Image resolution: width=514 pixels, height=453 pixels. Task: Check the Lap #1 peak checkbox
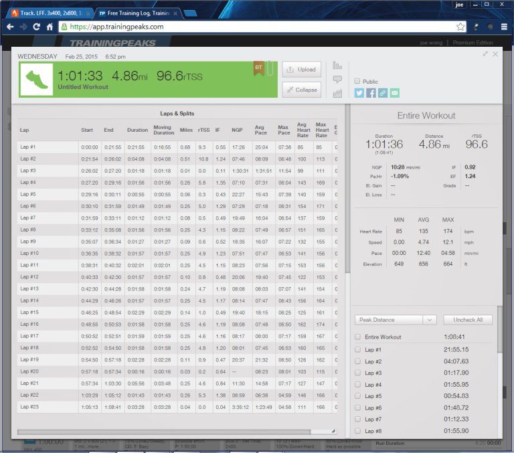click(x=358, y=350)
